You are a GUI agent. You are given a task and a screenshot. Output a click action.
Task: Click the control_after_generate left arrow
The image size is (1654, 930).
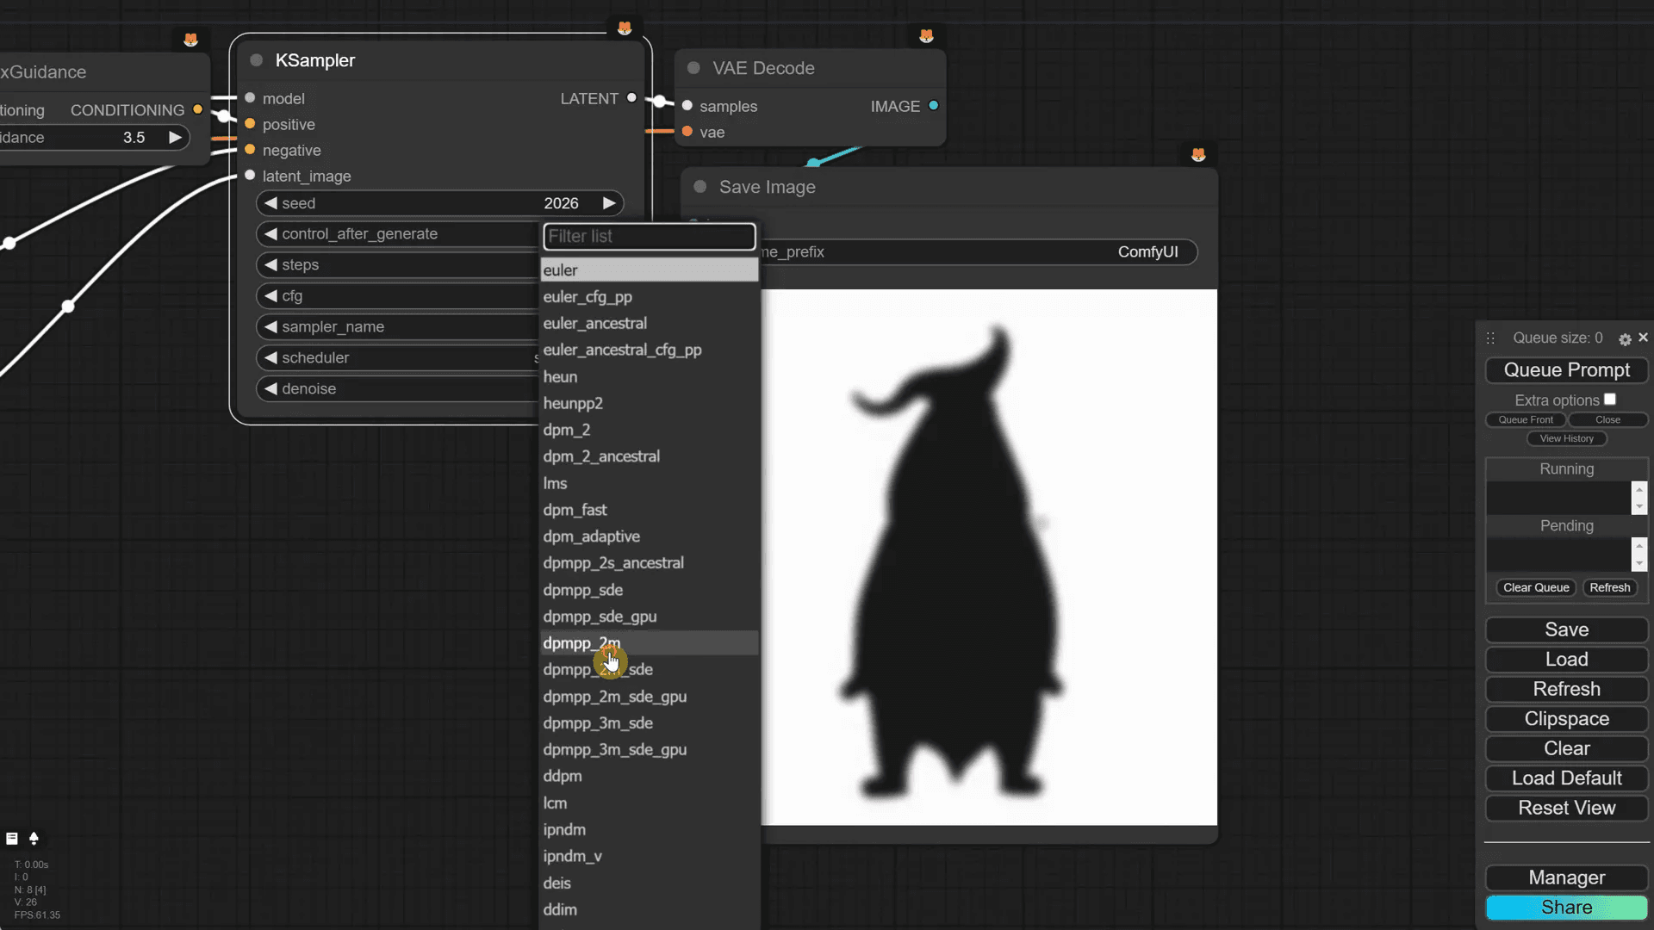tap(270, 233)
